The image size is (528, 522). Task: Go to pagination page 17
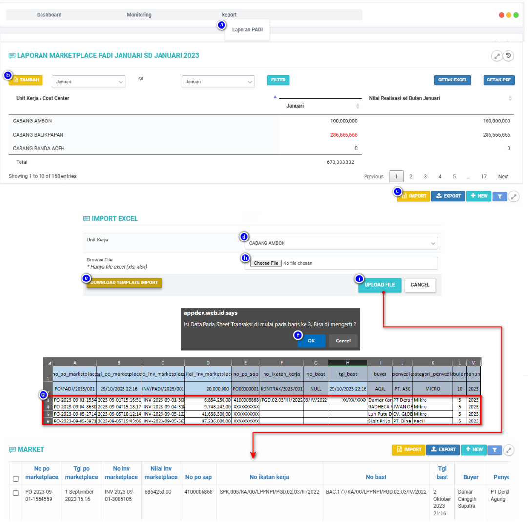click(x=484, y=176)
